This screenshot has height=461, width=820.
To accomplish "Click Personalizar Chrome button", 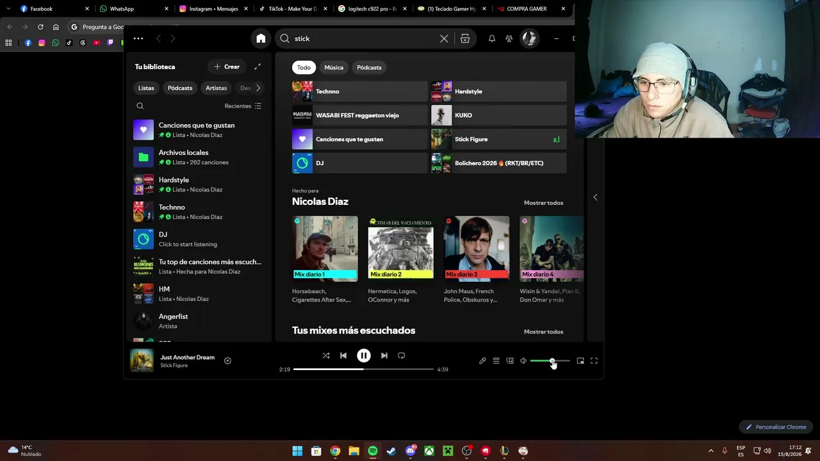I will click(x=776, y=427).
